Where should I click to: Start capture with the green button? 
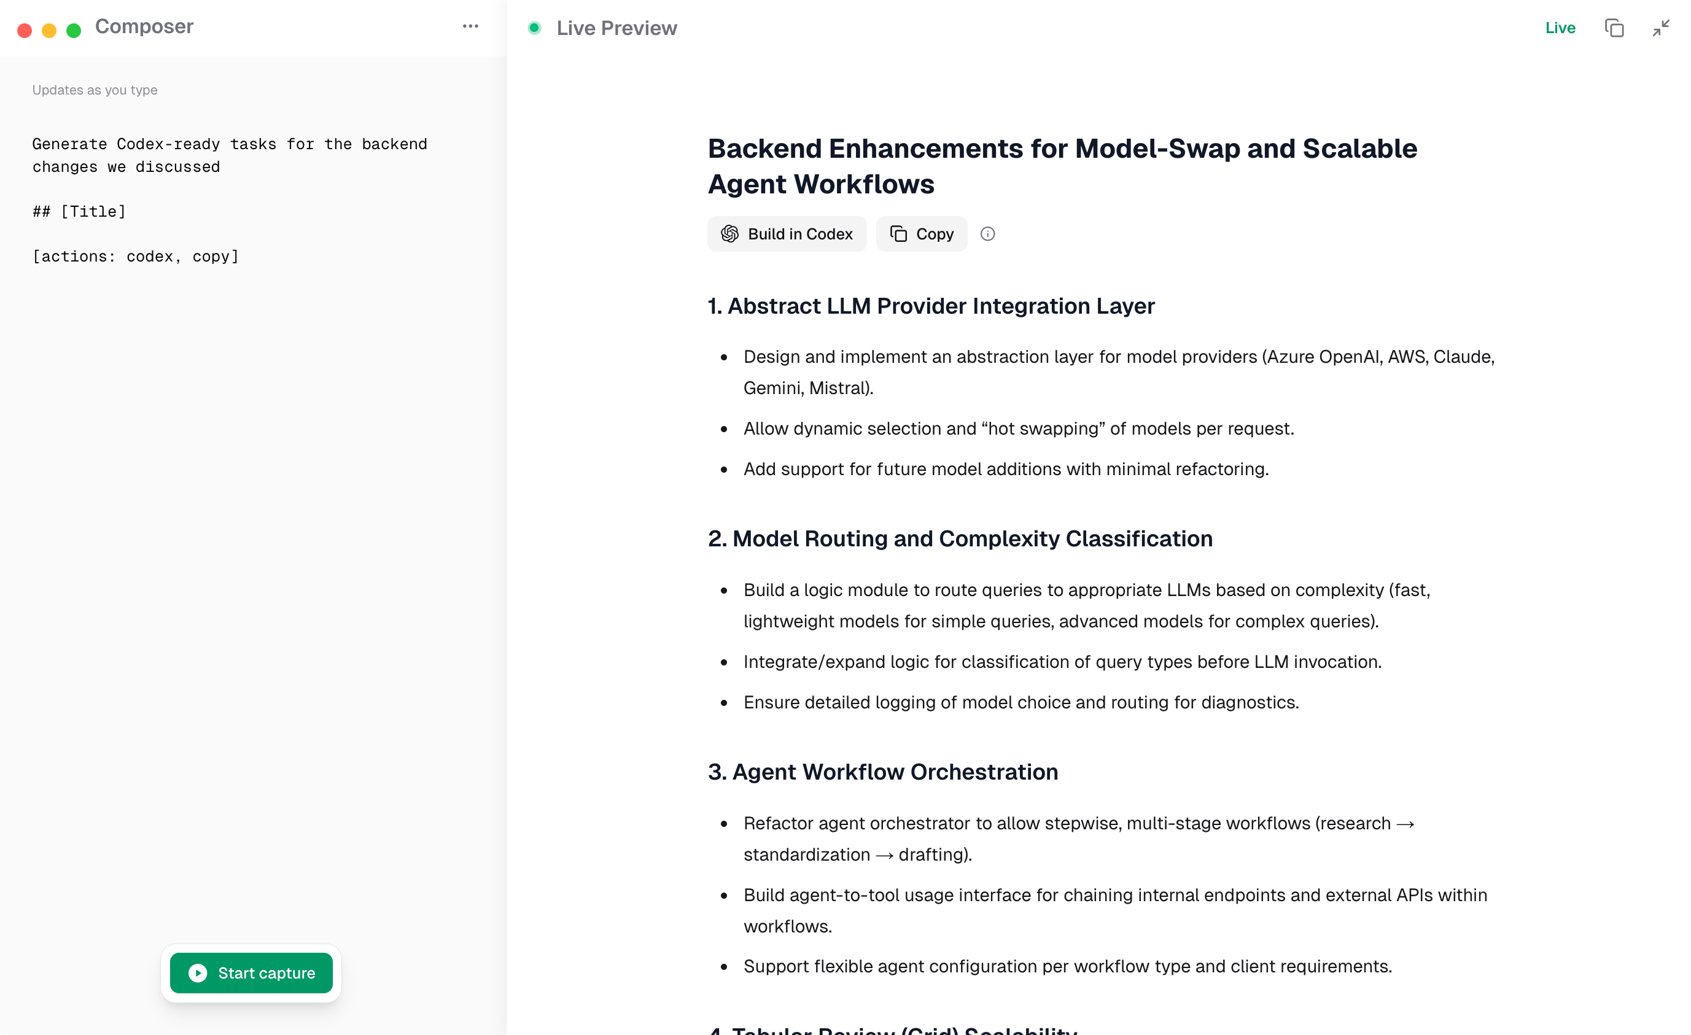tap(251, 972)
